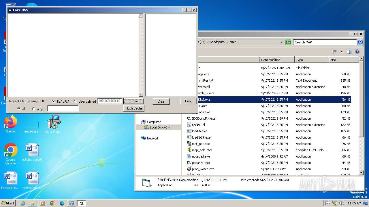Select the map_help.chm file icon

click(x=189, y=150)
